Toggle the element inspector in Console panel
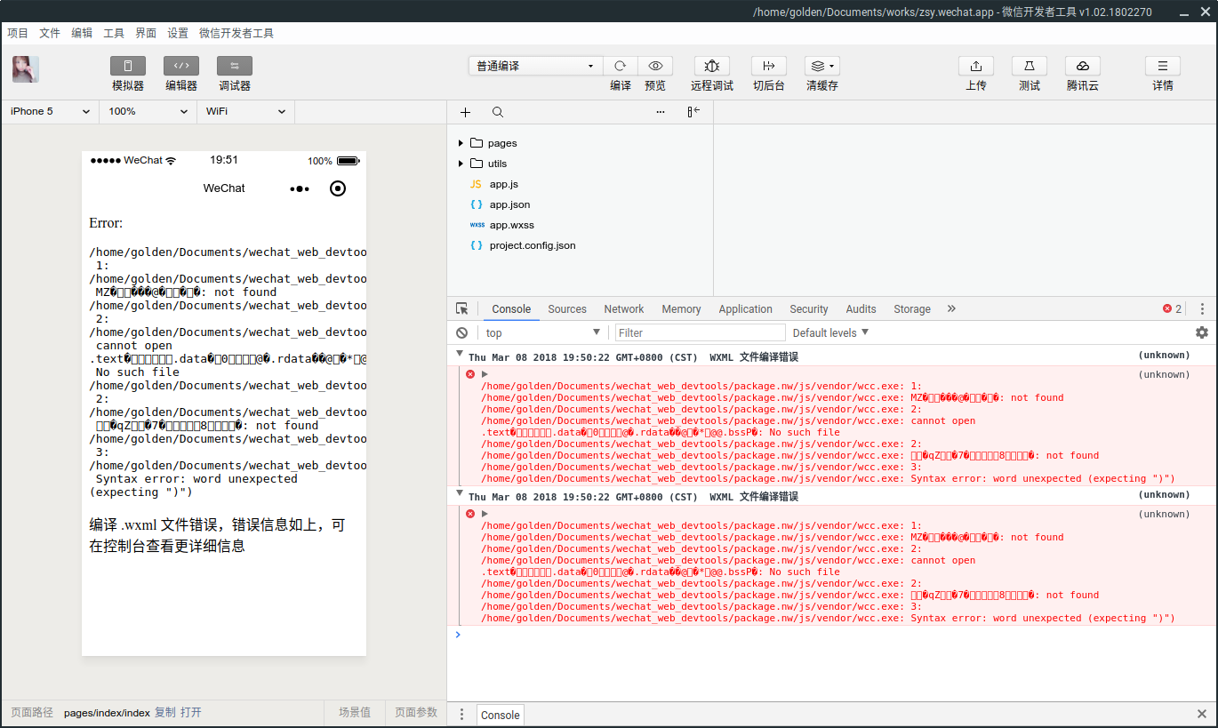The image size is (1218, 728). 461,308
